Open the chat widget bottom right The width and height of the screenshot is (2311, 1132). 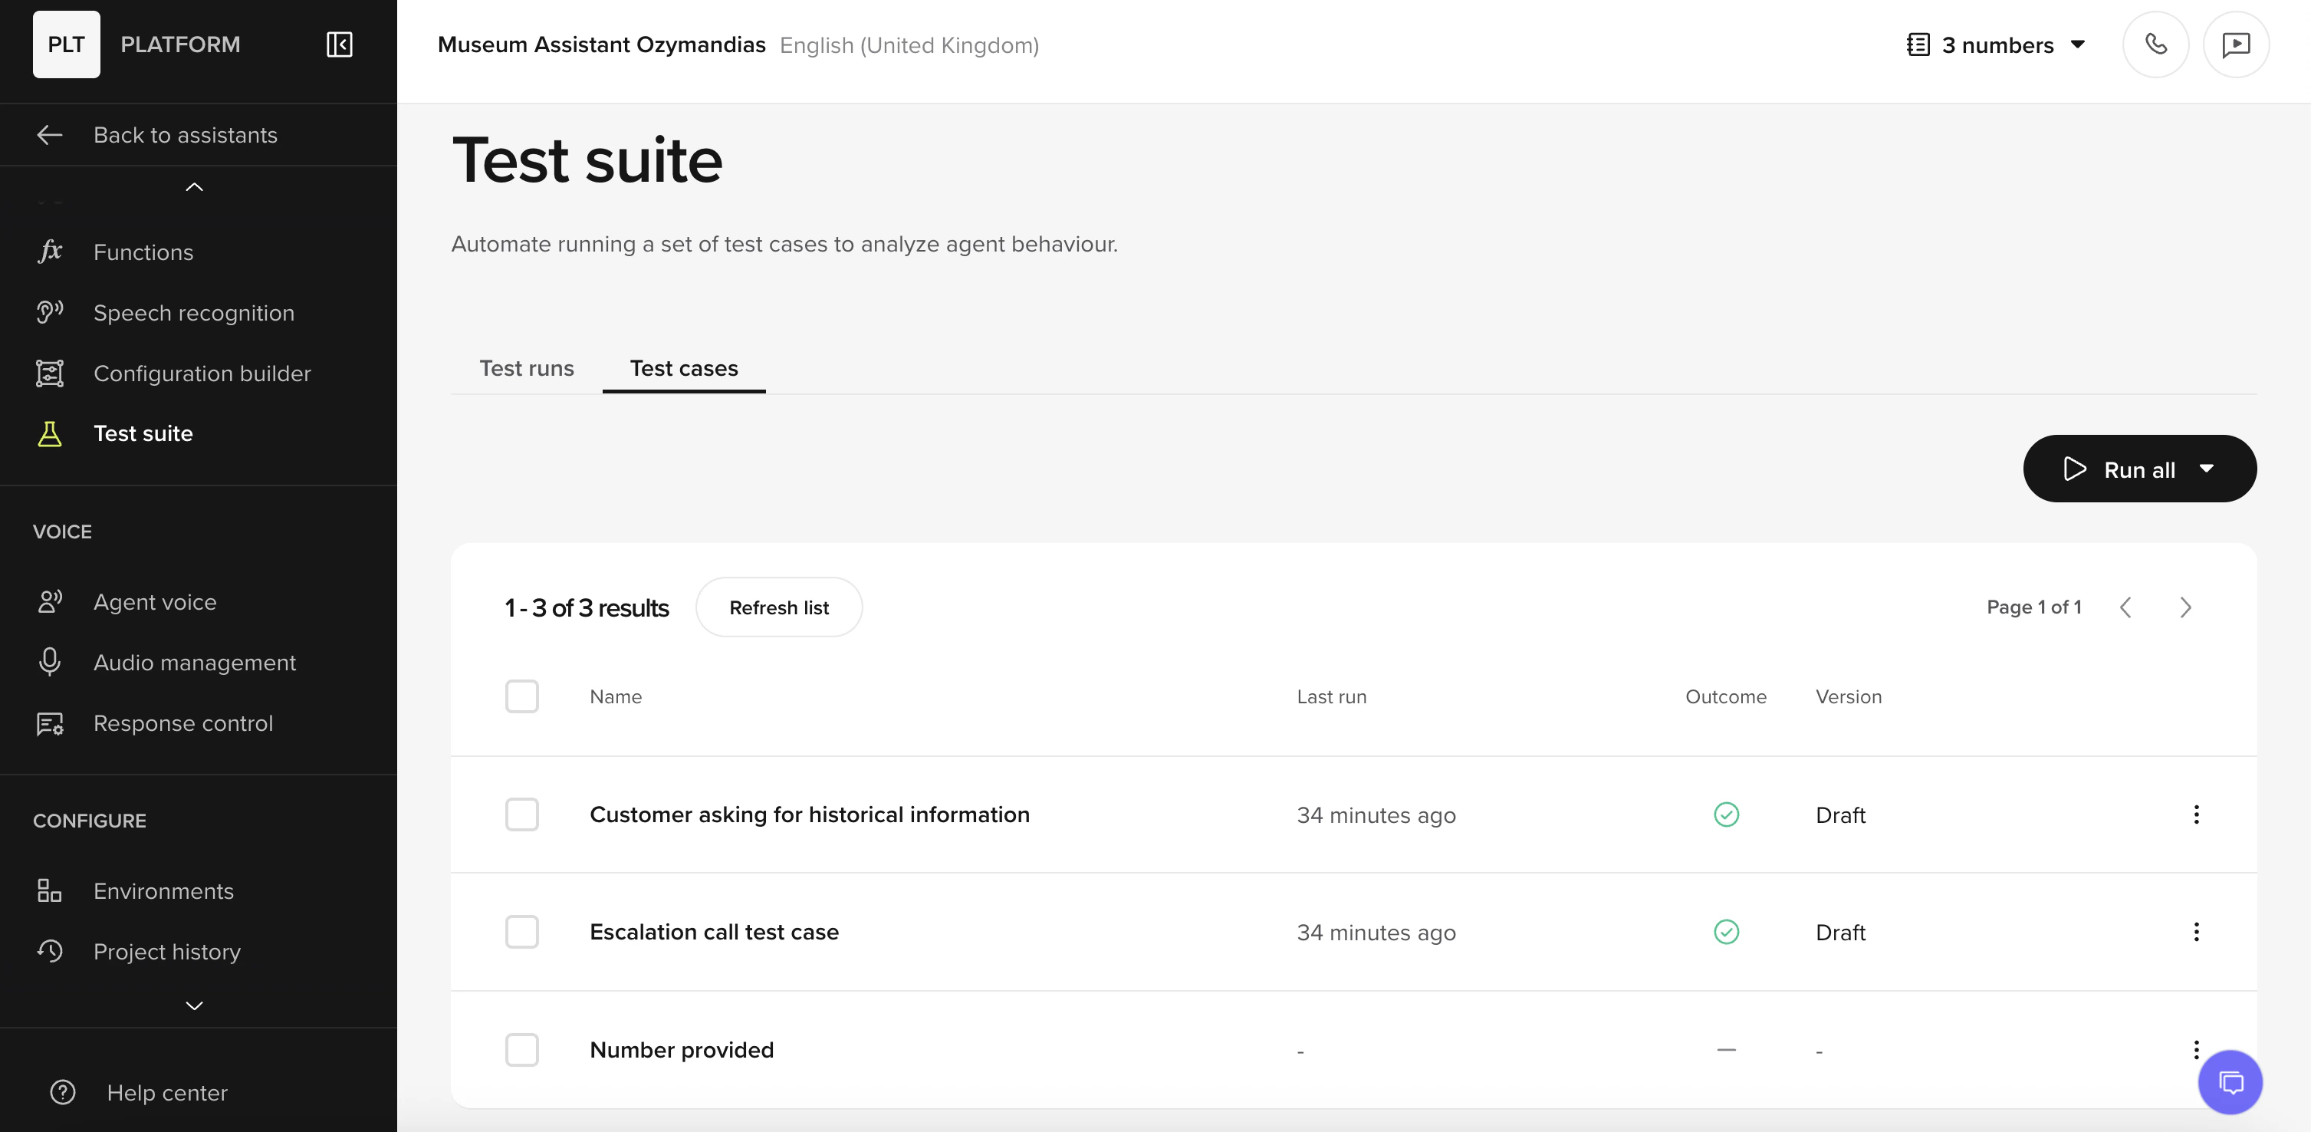pos(2233,1083)
